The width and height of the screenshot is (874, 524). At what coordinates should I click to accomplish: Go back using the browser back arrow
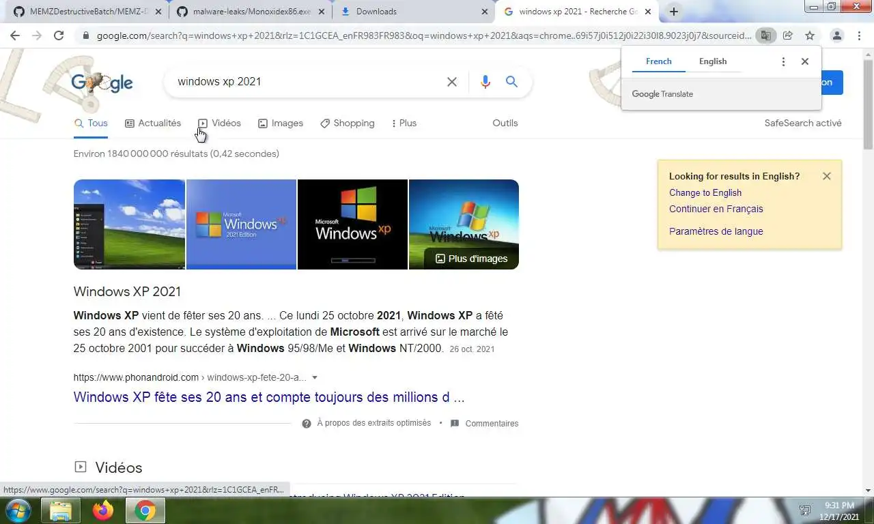15,35
